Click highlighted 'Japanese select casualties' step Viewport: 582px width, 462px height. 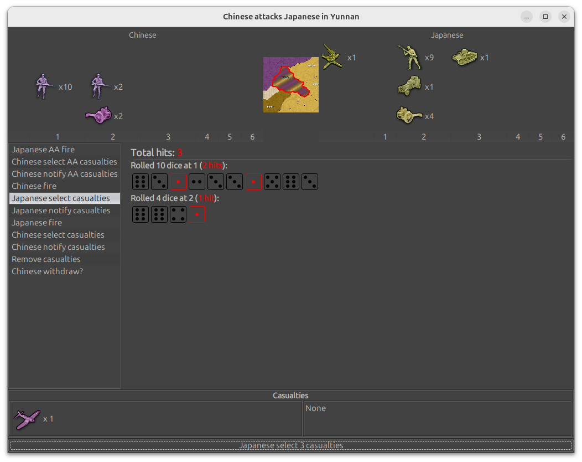click(x=61, y=198)
